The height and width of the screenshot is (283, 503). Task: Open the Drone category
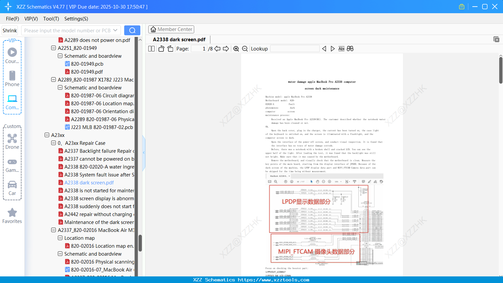(x=12, y=141)
